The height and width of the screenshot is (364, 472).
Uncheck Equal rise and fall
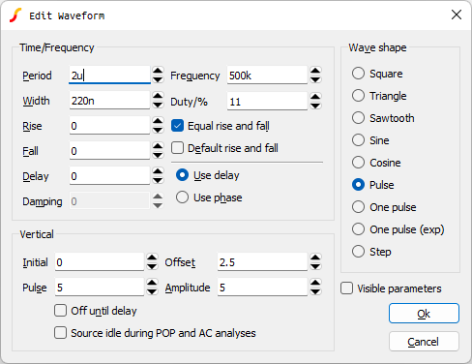click(178, 126)
